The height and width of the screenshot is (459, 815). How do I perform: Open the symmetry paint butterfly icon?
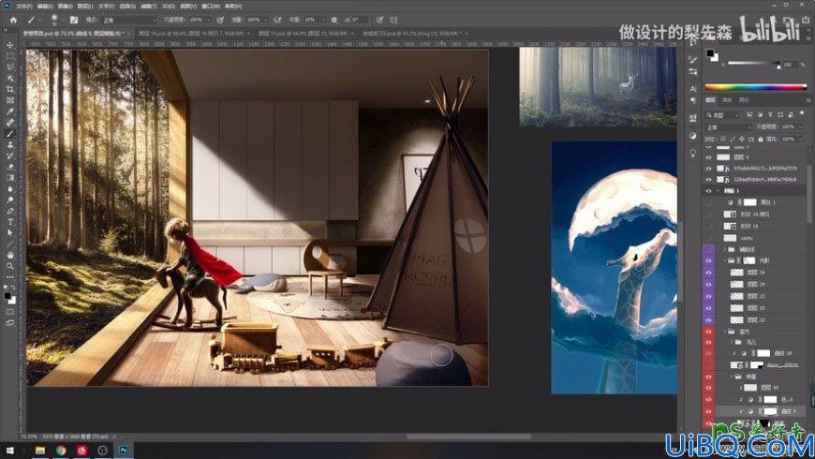(394, 20)
